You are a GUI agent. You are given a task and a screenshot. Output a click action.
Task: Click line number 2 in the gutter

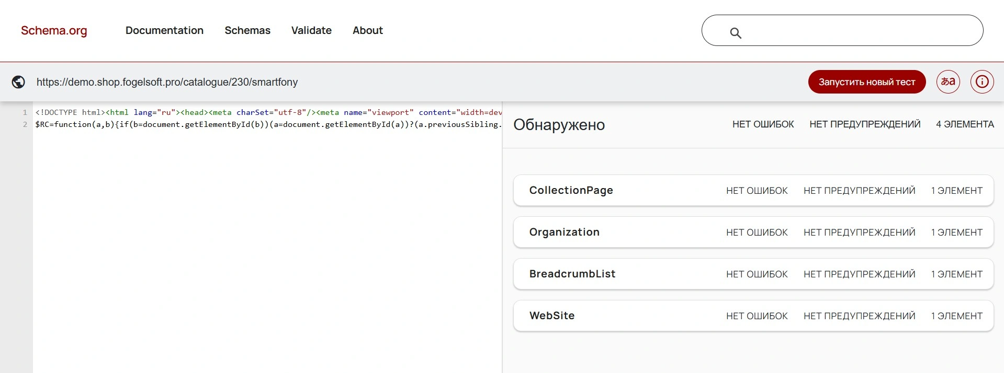pos(25,124)
